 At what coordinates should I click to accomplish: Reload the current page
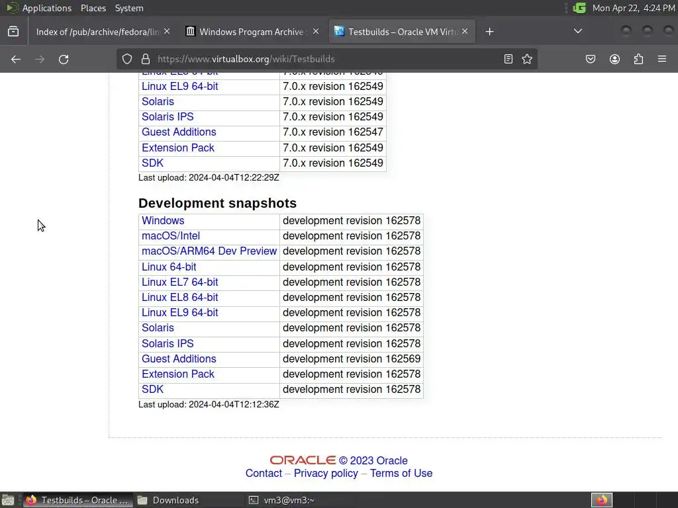coord(64,59)
